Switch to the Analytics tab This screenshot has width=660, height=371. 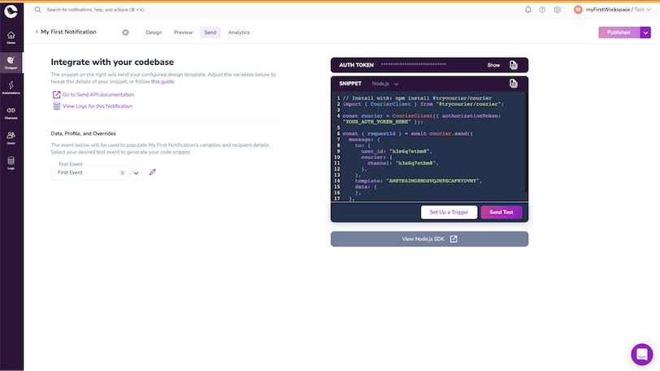[x=239, y=32]
